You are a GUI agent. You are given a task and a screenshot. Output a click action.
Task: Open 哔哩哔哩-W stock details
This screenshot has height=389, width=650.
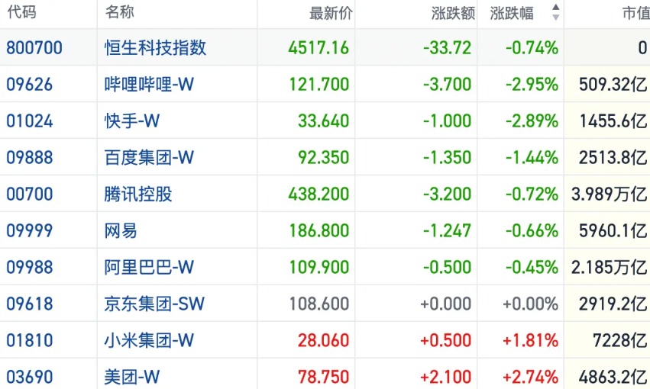(149, 85)
